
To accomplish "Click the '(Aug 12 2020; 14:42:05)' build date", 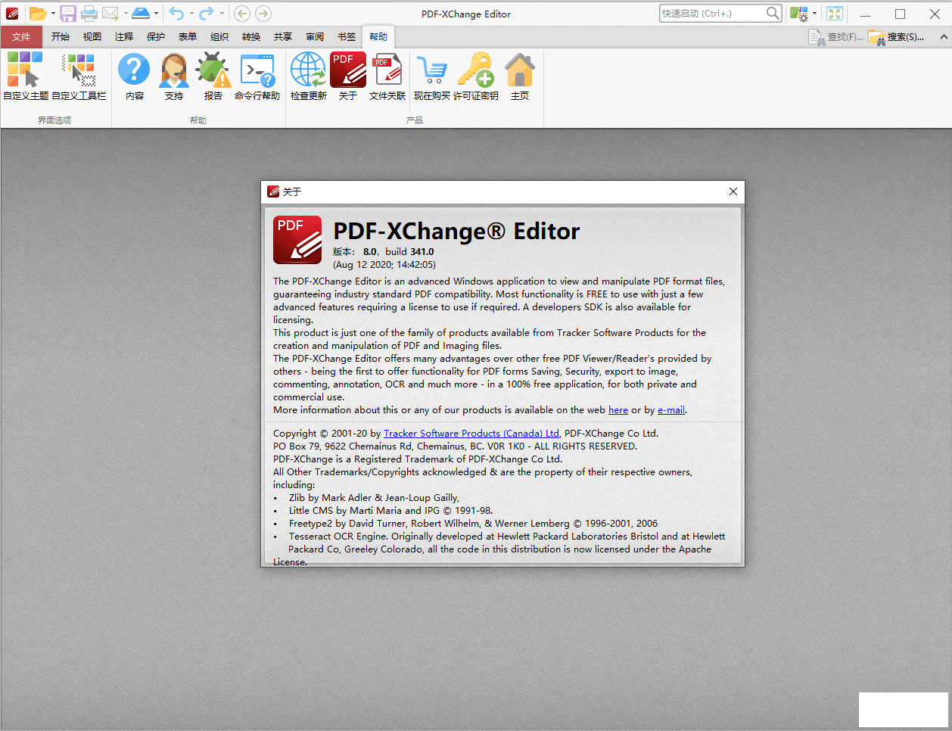I will pyautogui.click(x=384, y=265).
